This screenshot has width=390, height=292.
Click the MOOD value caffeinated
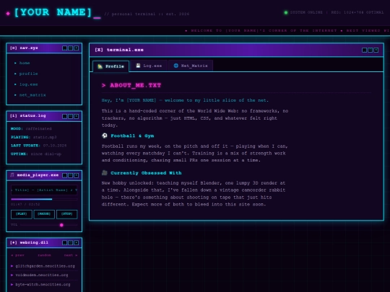pos(38,128)
